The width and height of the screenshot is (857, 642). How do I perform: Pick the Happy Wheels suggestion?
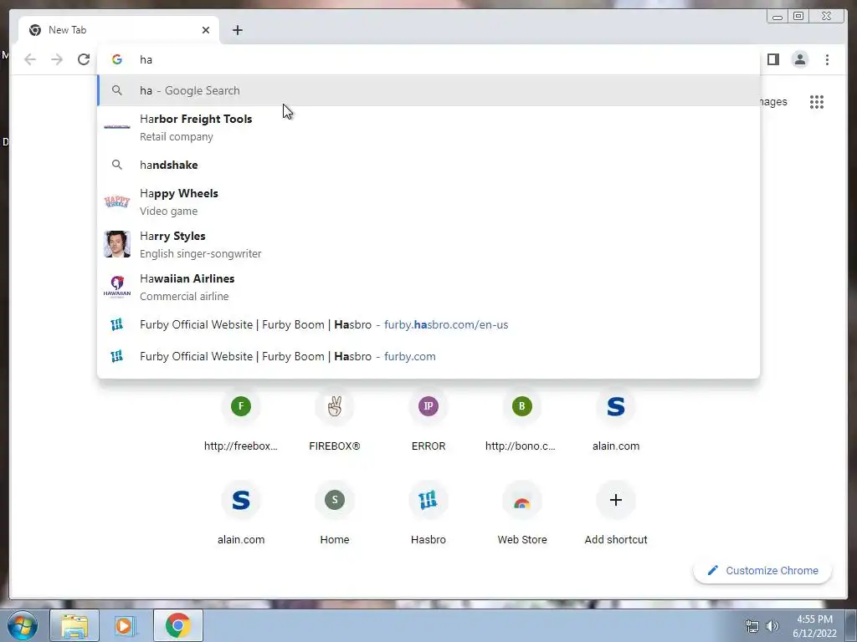tap(428, 202)
